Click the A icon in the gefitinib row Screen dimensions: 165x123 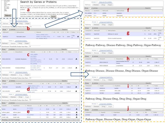(x=76, y=91)
